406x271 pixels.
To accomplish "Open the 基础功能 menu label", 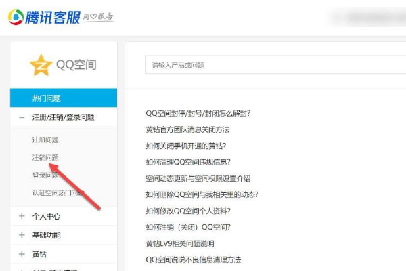I will [x=46, y=235].
